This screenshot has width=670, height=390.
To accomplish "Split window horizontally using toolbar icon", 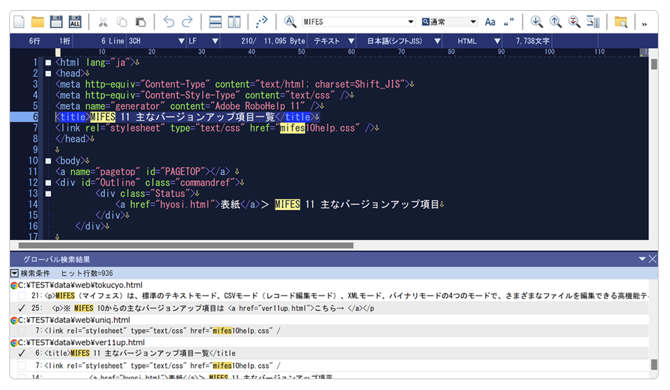I will (215, 22).
